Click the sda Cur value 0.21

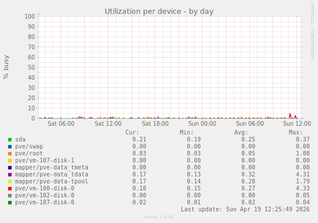pos(139,140)
